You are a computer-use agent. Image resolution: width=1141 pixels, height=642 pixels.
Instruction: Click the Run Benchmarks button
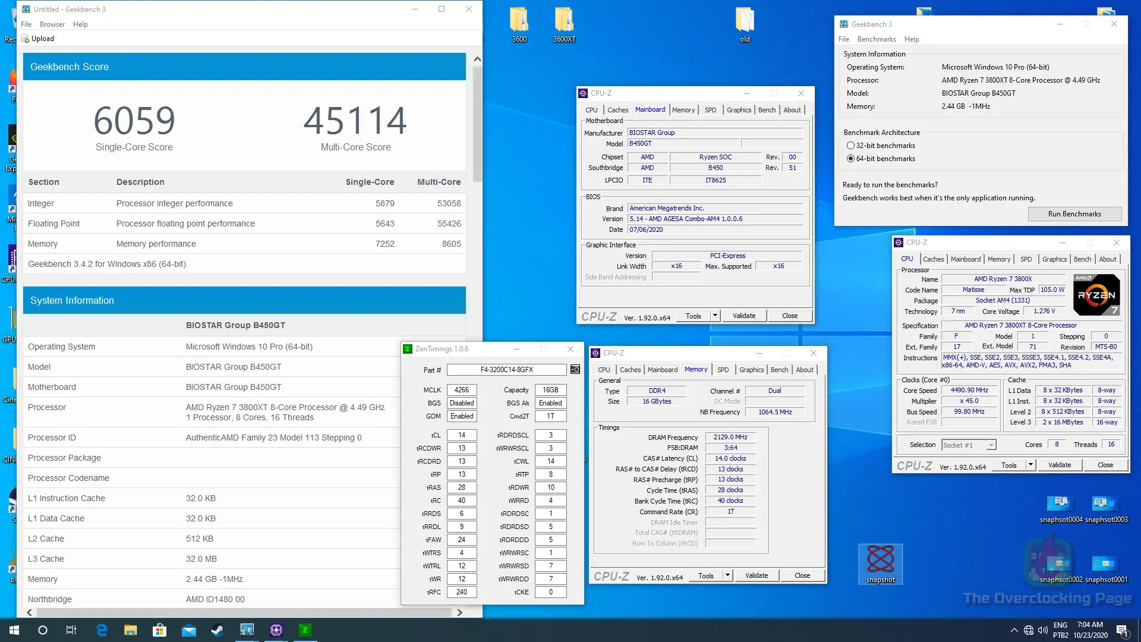point(1074,214)
